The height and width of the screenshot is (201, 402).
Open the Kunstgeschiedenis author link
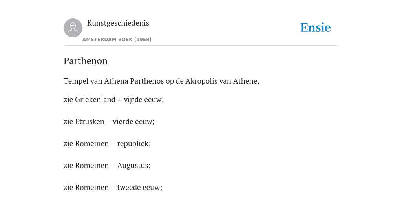click(x=118, y=23)
